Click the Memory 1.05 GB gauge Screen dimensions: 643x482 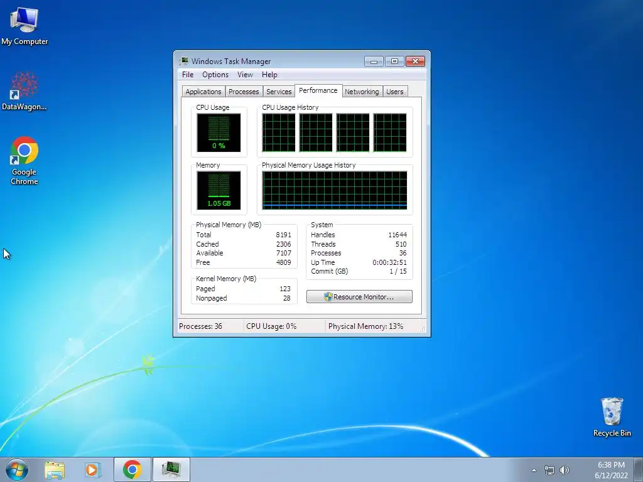[219, 190]
